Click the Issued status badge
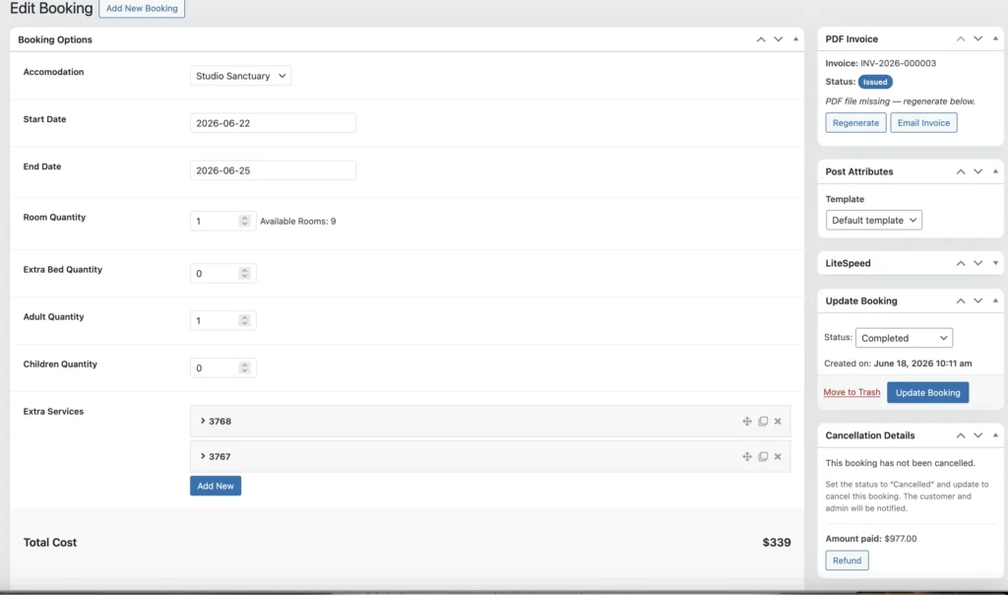This screenshot has width=1008, height=595. click(875, 82)
